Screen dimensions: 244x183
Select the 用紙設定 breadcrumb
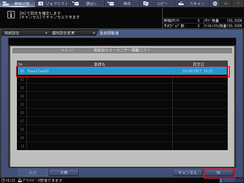point(25,33)
